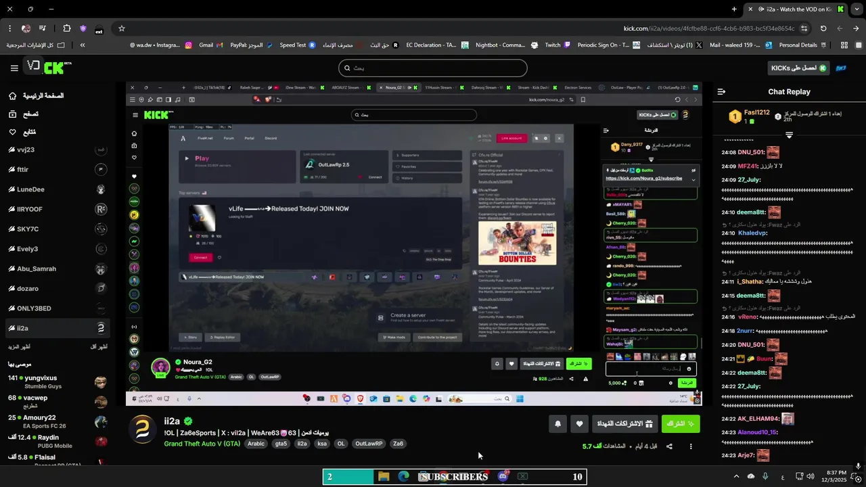The height and width of the screenshot is (487, 866).
Task: Open Discord from the taskbar
Action: click(503, 477)
